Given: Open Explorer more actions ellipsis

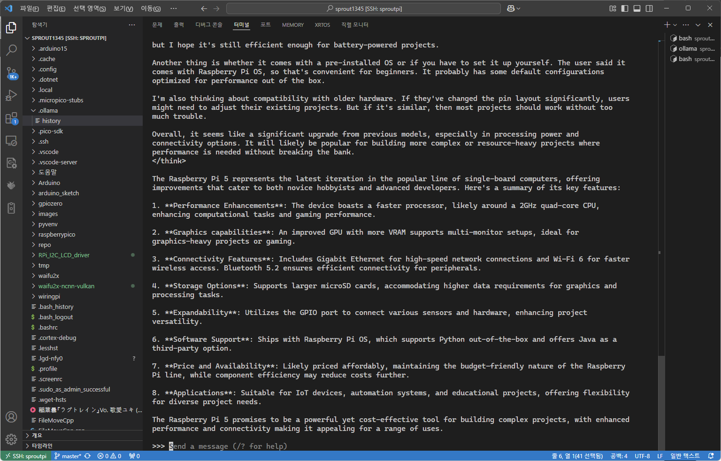Looking at the screenshot, I should point(132,25).
